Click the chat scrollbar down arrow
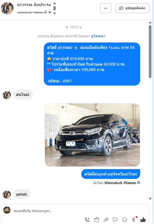 click(150, 199)
